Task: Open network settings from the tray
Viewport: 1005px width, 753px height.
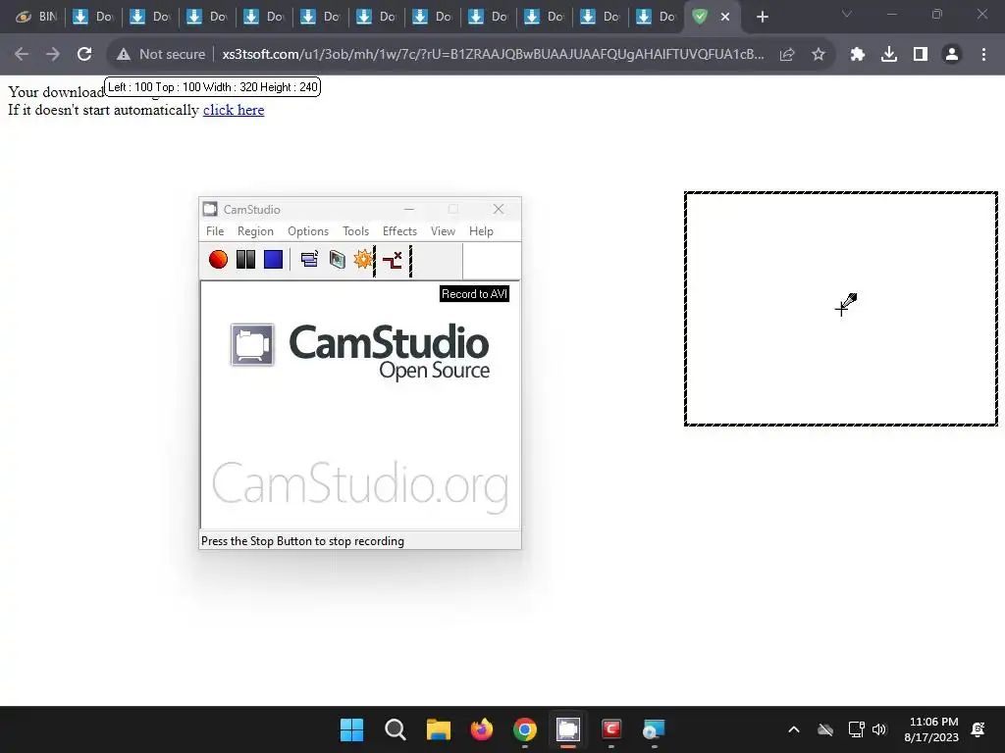Action: (856, 729)
